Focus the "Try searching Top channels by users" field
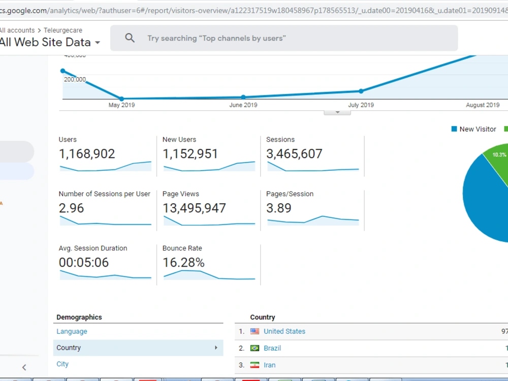The height and width of the screenshot is (381, 508). [284, 38]
